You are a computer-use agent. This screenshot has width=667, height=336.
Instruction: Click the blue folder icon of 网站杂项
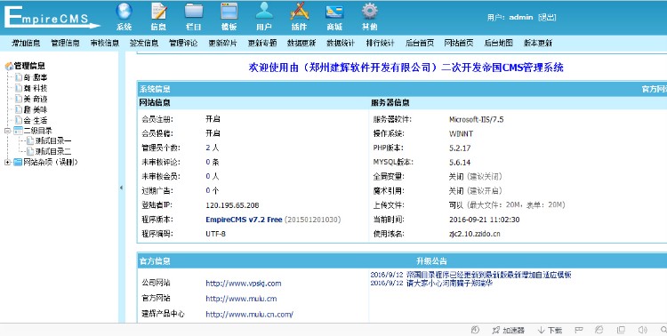click(x=18, y=162)
